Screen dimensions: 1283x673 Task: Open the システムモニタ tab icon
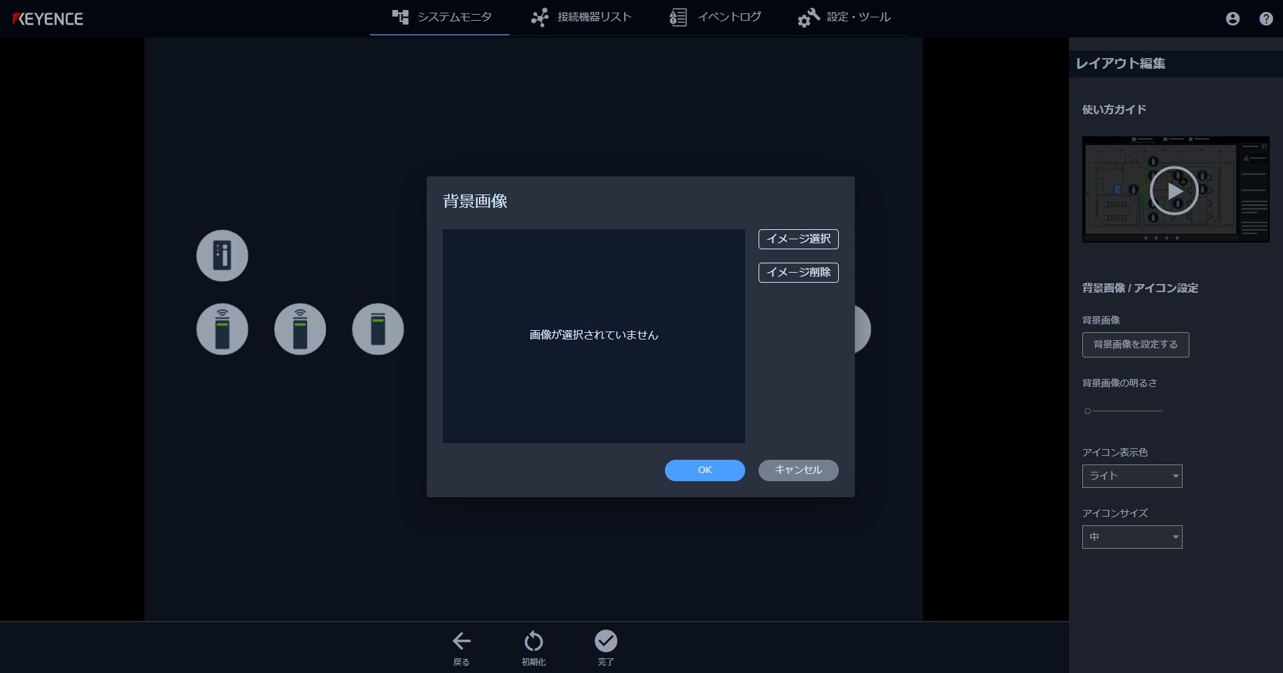click(400, 17)
